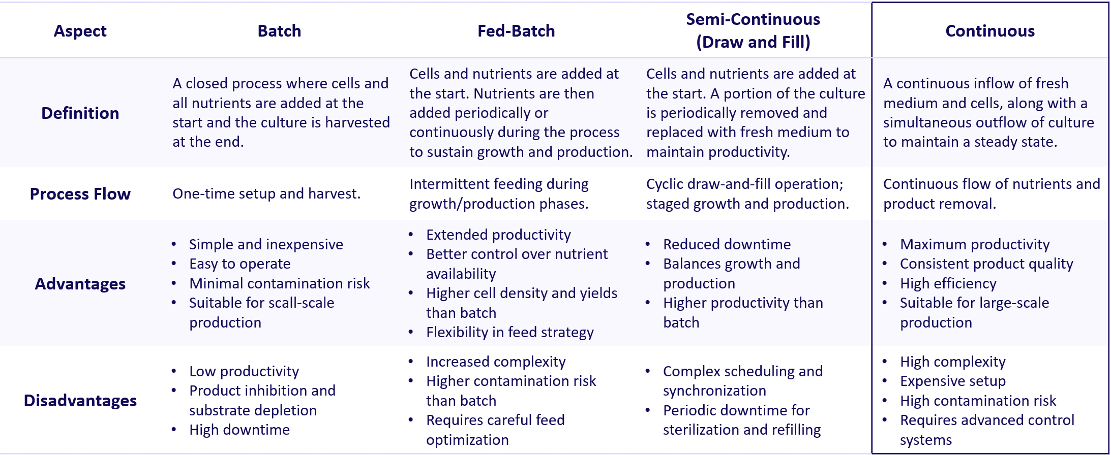Click the Aspect column header

(x=80, y=31)
